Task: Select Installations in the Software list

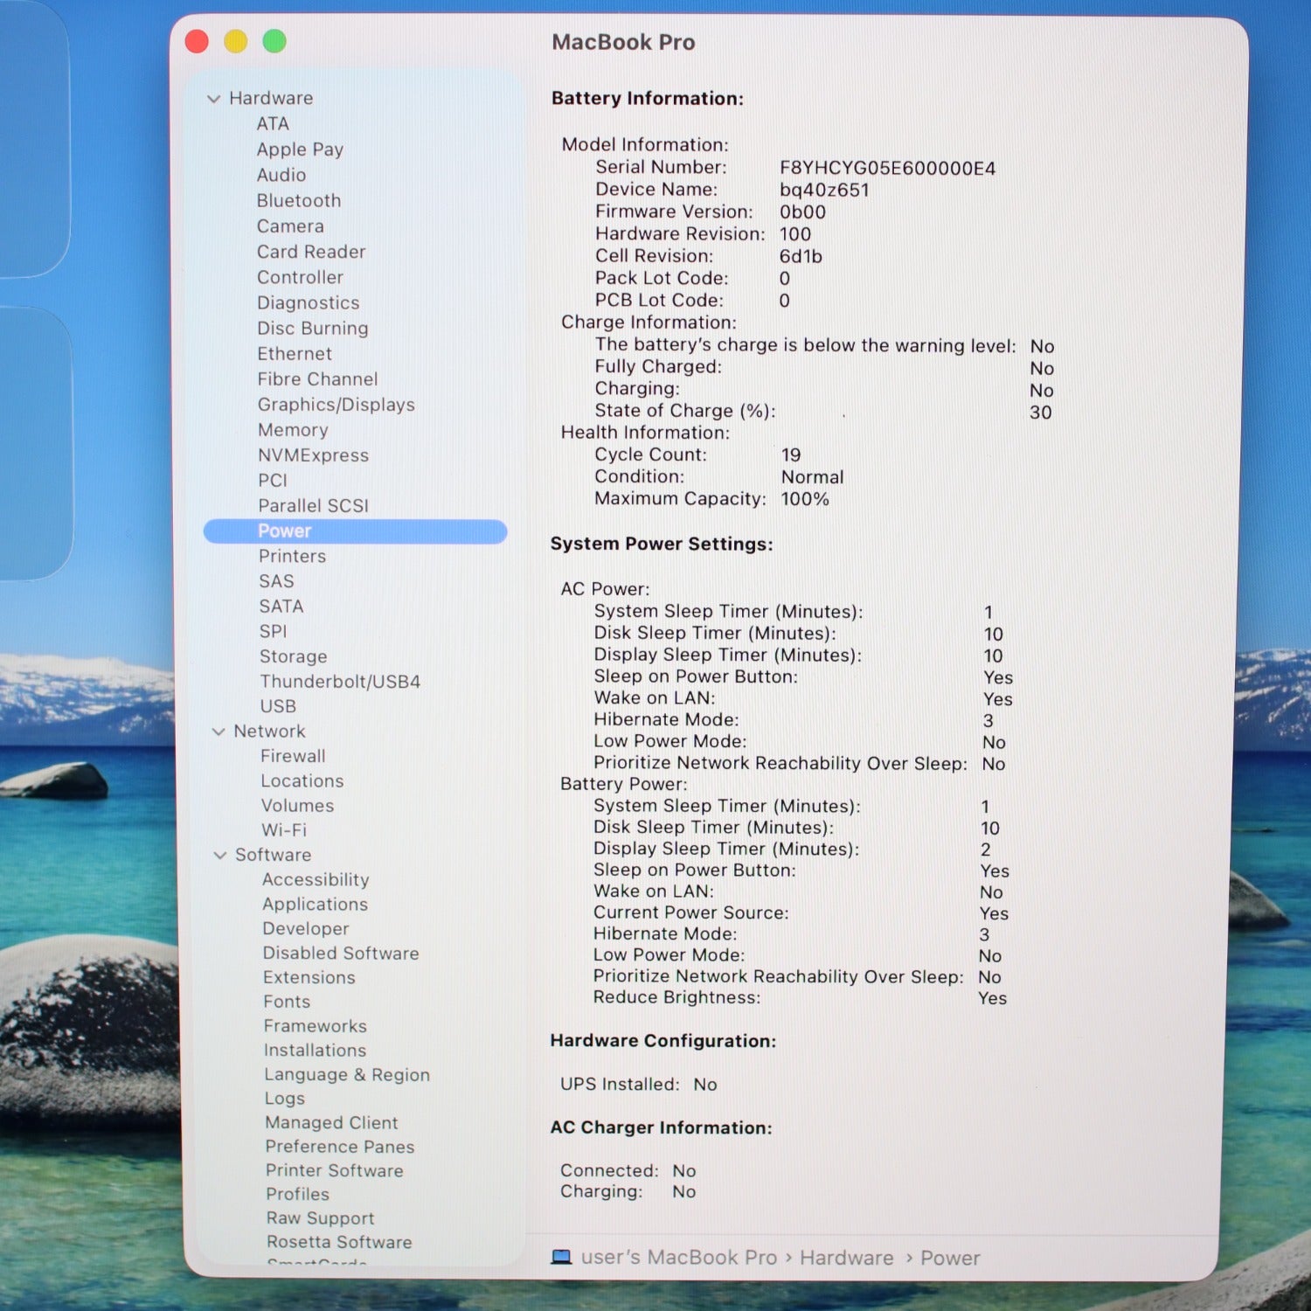Action: (x=315, y=1051)
